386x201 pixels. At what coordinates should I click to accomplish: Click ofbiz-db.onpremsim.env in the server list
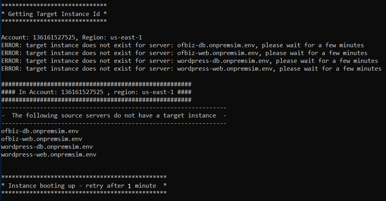click(40, 131)
